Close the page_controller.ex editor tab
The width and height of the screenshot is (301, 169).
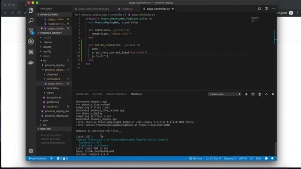(x=173, y=9)
